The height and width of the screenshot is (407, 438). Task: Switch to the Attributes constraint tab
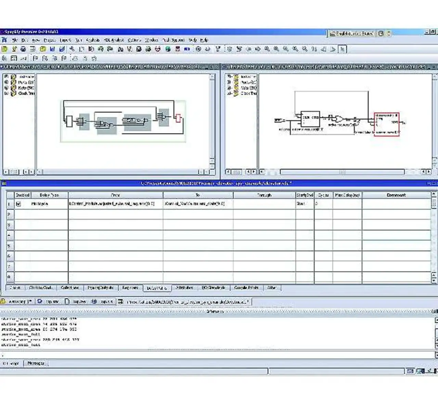184,288
